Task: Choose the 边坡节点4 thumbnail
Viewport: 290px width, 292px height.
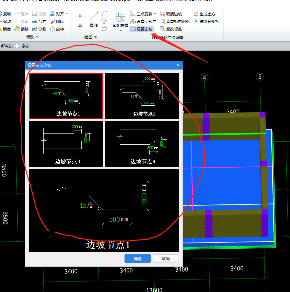Action: 142,144
